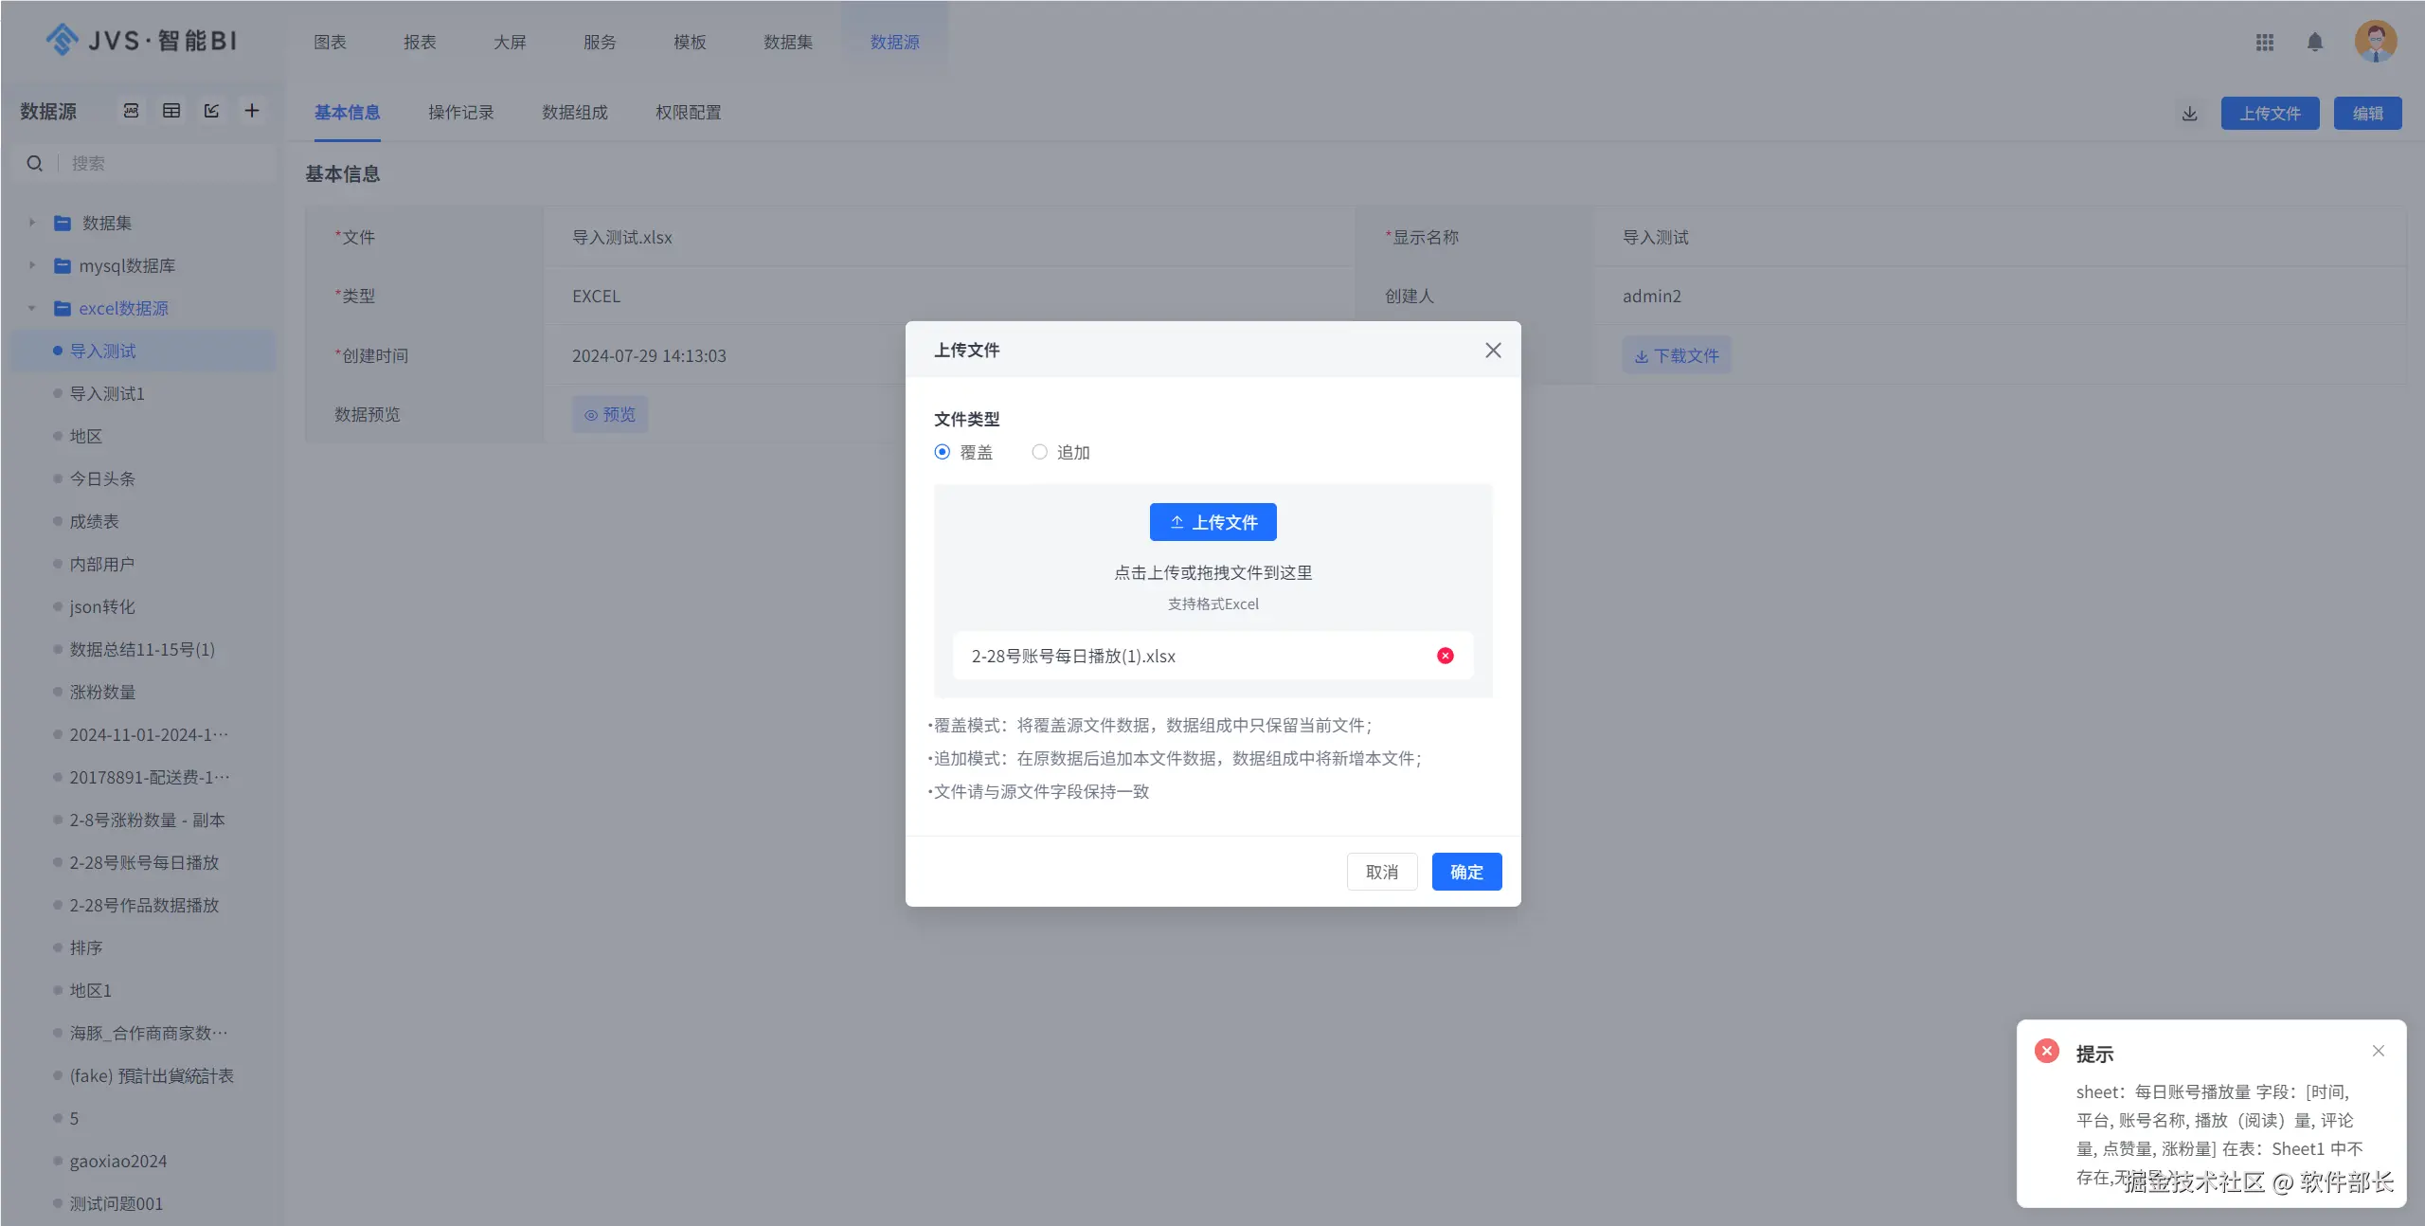This screenshot has width=2425, height=1226.
Task: Click the download icon beside 上传文件 button
Action: pos(2189,114)
